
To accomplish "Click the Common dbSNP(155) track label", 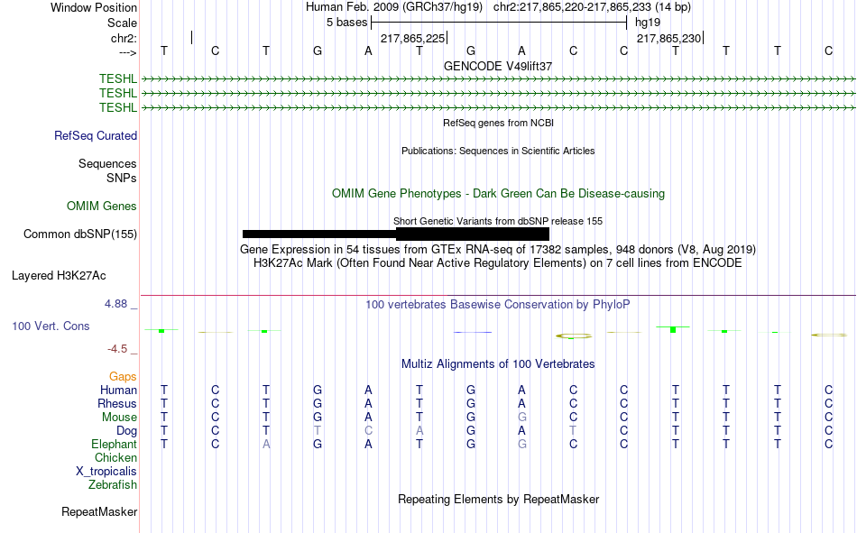I will click(80, 234).
